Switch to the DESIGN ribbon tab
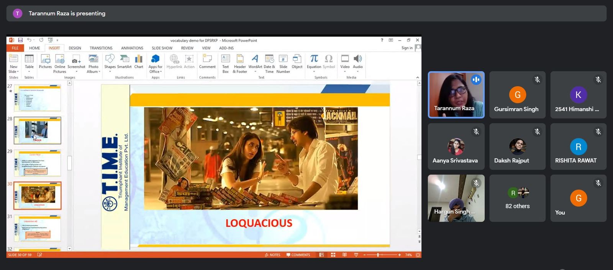 tap(75, 48)
